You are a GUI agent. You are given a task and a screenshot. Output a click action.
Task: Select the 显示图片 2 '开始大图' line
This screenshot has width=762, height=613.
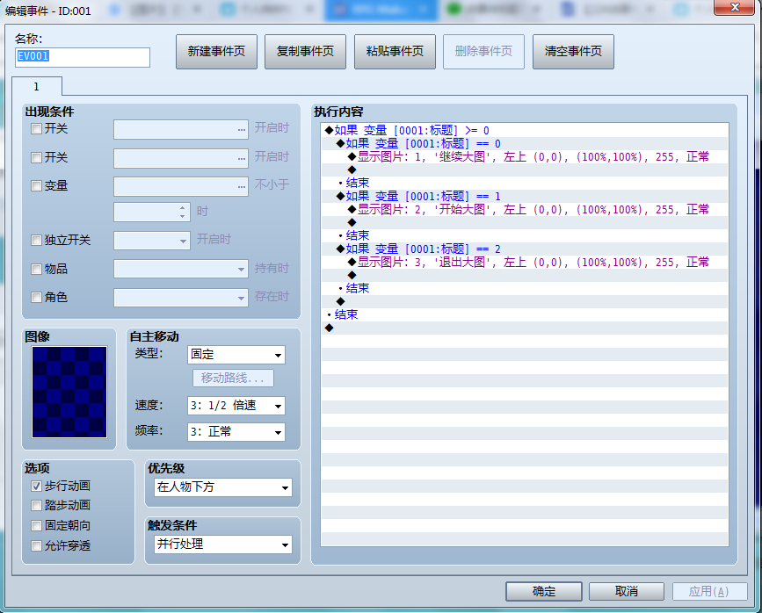point(525,209)
